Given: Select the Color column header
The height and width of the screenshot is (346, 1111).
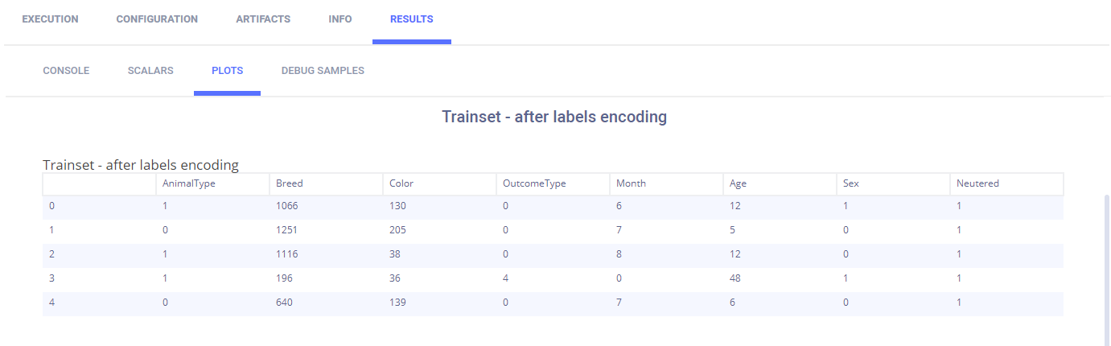Looking at the screenshot, I should pyautogui.click(x=401, y=183).
